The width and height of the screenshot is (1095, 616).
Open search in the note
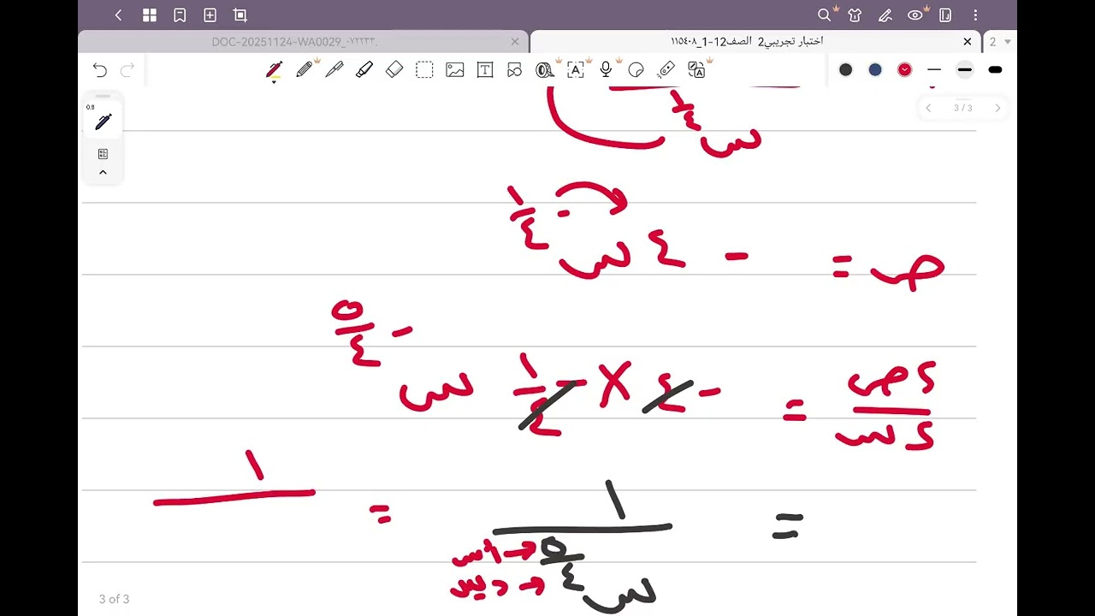click(825, 15)
